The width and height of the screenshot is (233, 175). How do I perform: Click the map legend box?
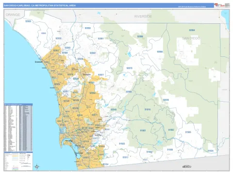pyautogui.click(x=18, y=161)
